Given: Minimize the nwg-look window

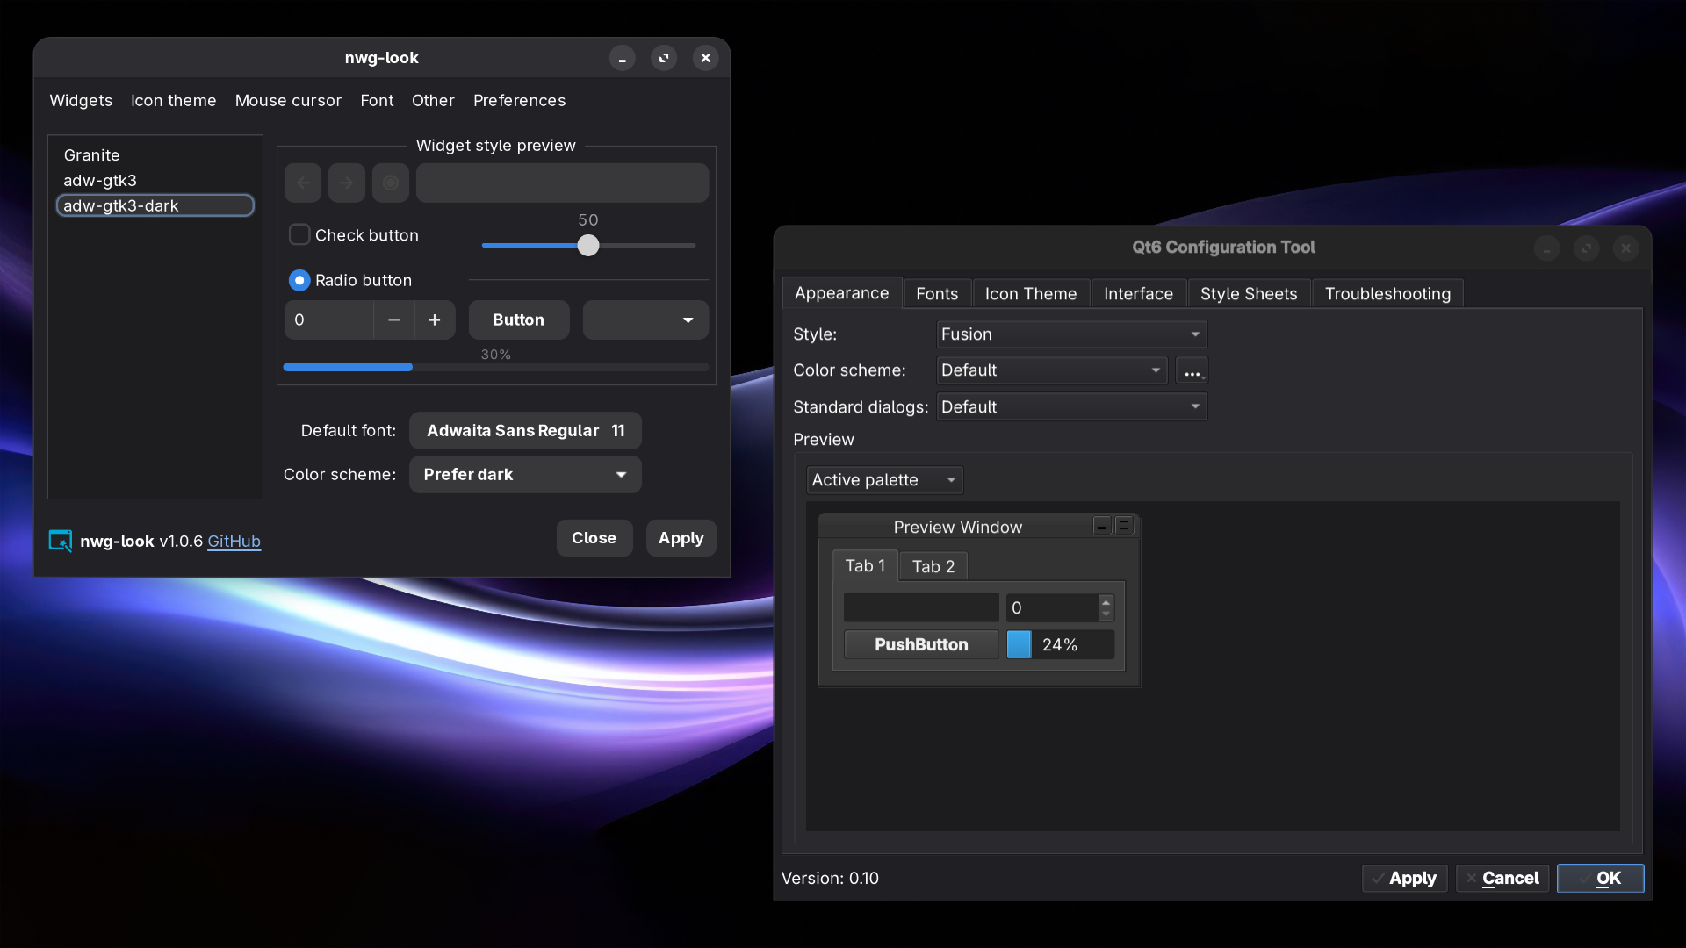Looking at the screenshot, I should pyautogui.click(x=622, y=58).
